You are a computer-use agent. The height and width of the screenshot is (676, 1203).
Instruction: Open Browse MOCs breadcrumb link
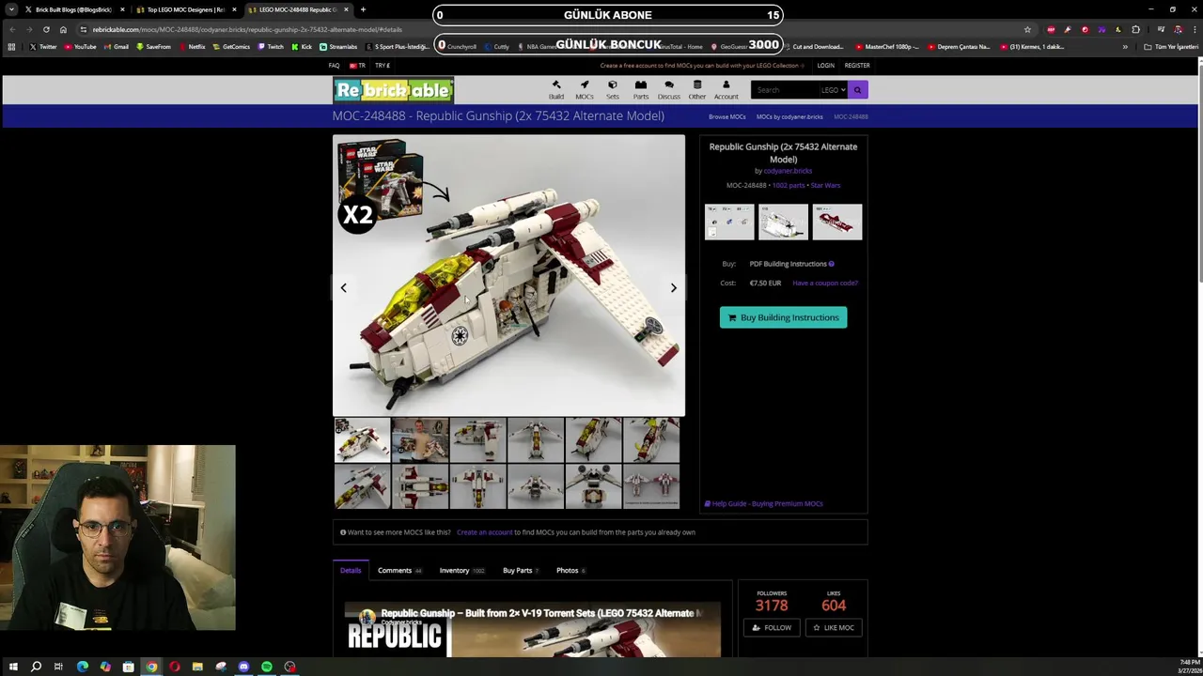[x=726, y=116]
